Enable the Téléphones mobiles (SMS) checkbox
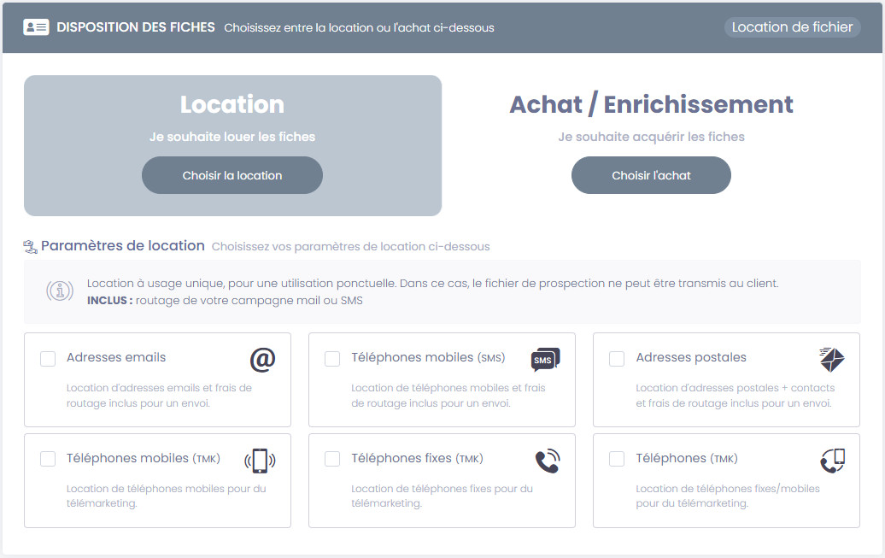The image size is (885, 558). tap(332, 359)
